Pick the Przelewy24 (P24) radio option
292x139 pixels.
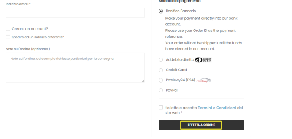click(161, 80)
